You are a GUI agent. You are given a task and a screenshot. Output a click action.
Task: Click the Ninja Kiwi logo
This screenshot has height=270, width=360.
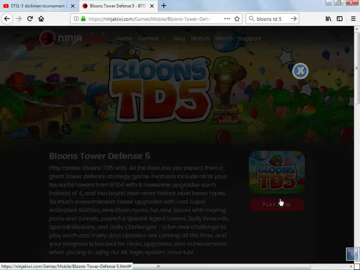[72, 38]
